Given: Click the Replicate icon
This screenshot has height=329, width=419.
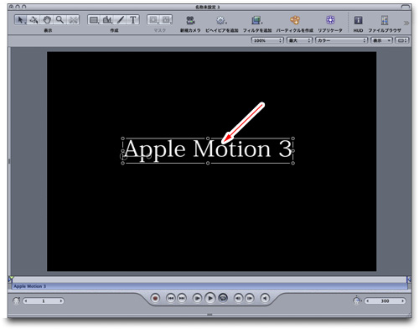Looking at the screenshot, I should [330, 20].
